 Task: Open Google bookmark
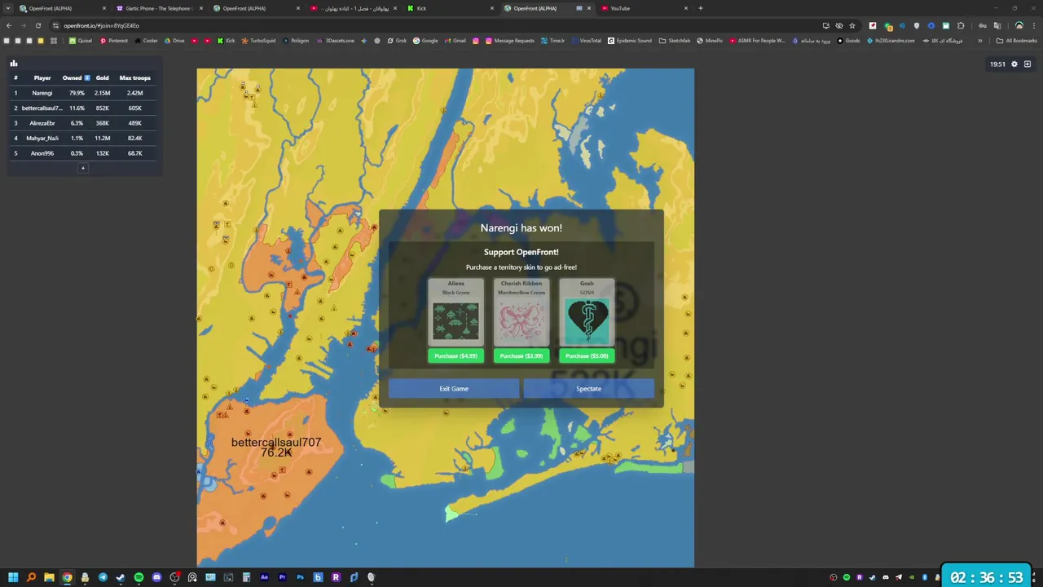tap(425, 41)
